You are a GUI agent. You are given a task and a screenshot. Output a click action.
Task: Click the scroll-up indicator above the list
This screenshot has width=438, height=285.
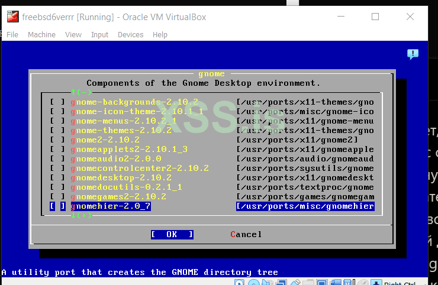(81, 92)
